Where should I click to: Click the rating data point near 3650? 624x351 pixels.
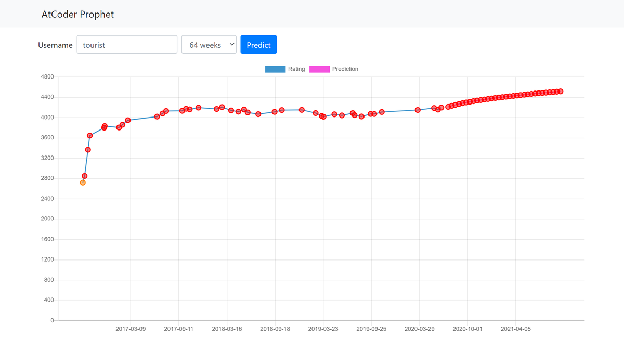[x=89, y=136]
